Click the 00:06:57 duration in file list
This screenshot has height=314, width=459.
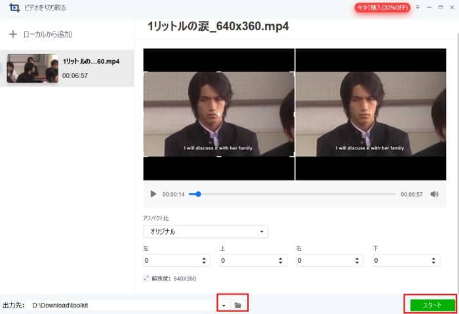75,75
